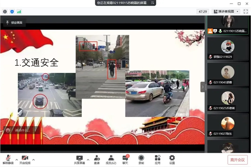251x167 pixels.
Task: Open the 应用 apps icon
Action: (158, 160)
